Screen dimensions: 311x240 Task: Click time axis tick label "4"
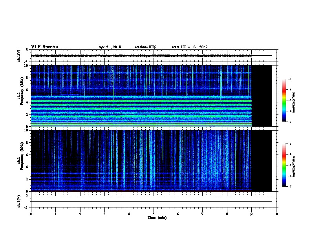point(129,214)
